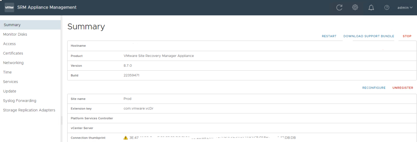The image size is (417, 142).
Task: Click the warning icon beside Connection thumbprint
Action: point(126,138)
